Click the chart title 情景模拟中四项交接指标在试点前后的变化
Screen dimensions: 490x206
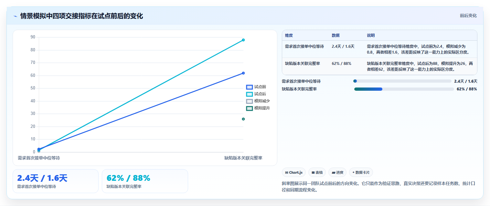coord(81,16)
